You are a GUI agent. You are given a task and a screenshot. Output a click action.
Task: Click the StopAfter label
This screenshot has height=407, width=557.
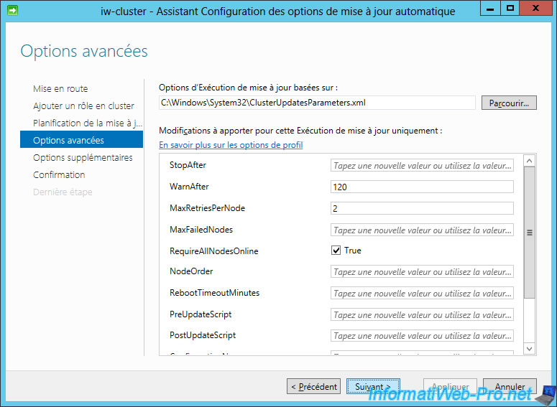point(188,165)
